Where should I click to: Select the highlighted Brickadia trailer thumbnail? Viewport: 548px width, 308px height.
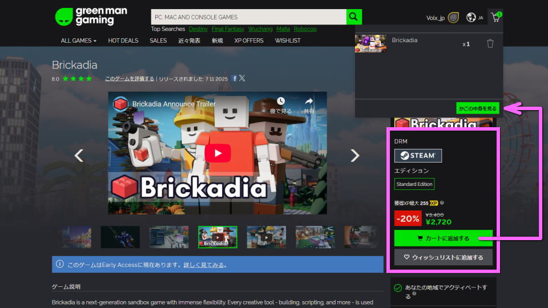tap(217, 237)
